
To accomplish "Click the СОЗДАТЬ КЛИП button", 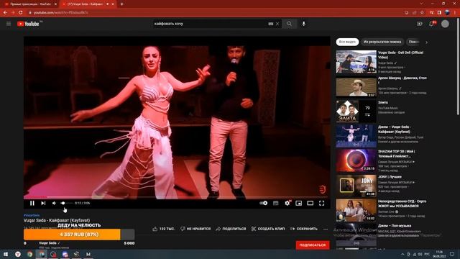I will click(x=268, y=229).
